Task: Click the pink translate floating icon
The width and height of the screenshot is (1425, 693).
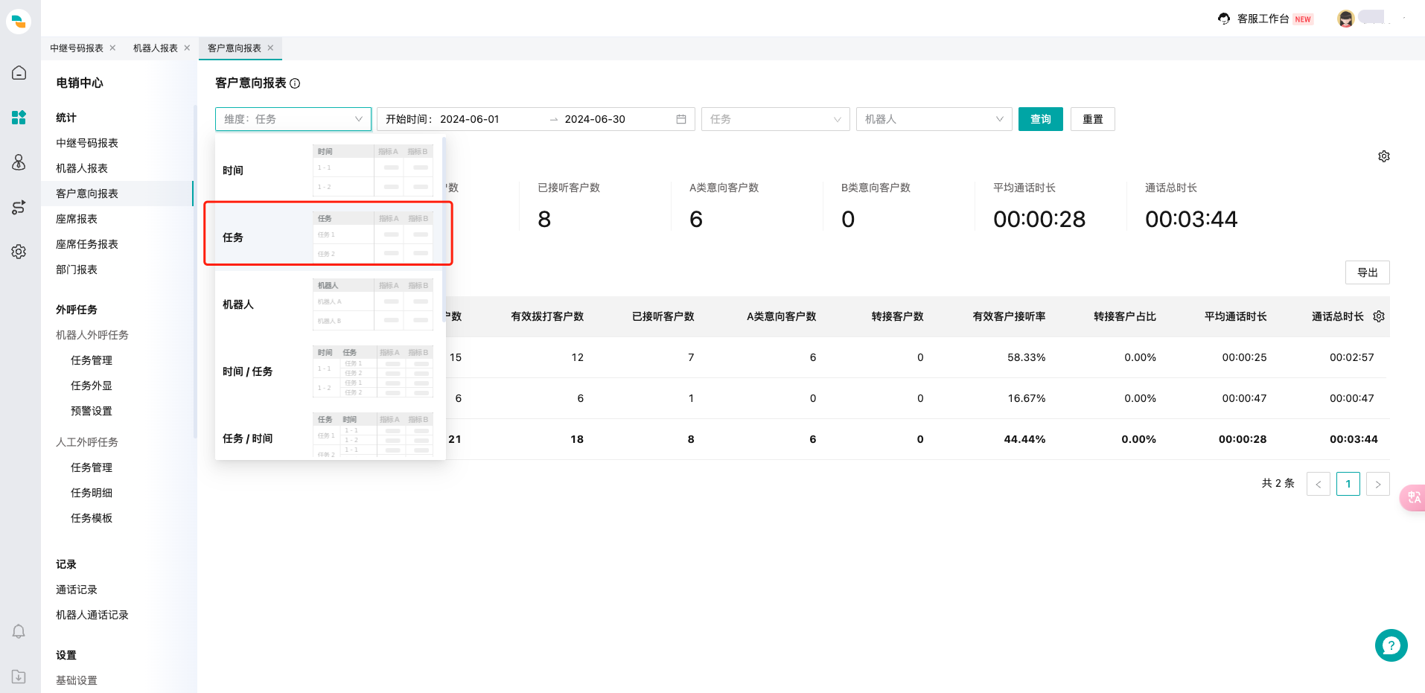Action: (1412, 497)
